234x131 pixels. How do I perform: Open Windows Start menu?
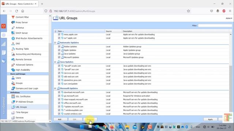pos(82,127)
